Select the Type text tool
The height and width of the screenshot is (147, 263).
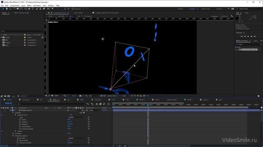click(33, 9)
